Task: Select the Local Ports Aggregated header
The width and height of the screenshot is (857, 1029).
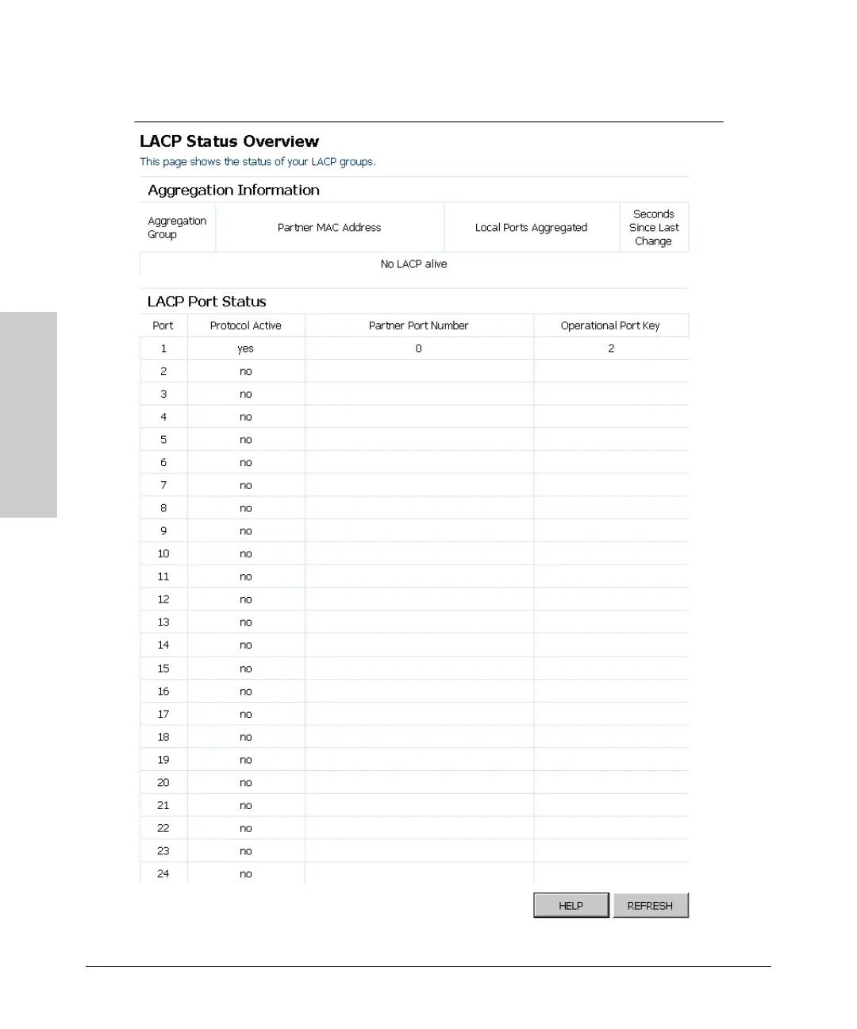Action: click(x=532, y=228)
